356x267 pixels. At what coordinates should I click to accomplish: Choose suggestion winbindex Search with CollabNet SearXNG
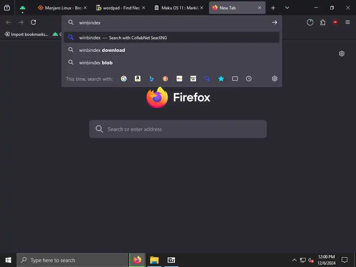click(x=172, y=38)
